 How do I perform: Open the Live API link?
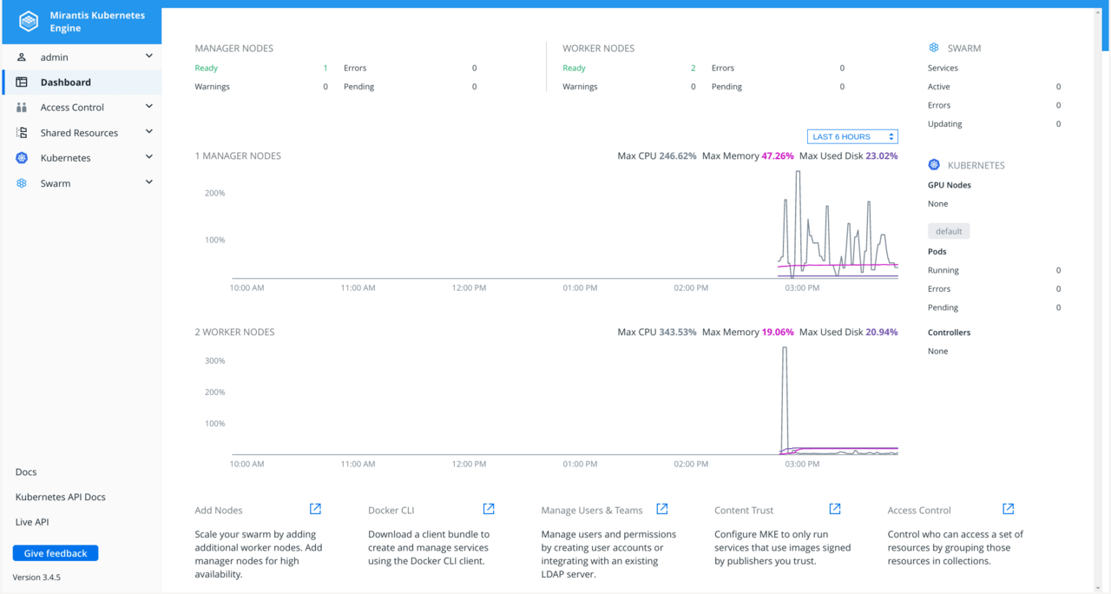[32, 522]
